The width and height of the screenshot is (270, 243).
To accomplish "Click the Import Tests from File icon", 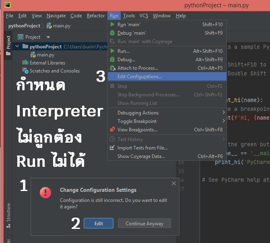I will click(112, 147).
